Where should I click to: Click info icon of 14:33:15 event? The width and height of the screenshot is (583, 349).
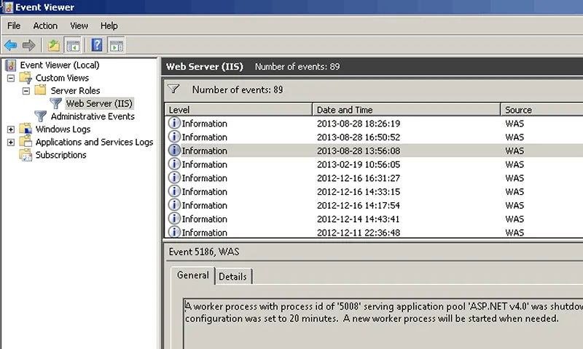click(x=174, y=191)
